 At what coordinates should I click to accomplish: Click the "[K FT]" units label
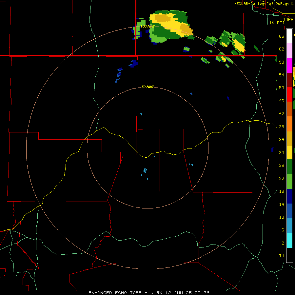click(277, 23)
